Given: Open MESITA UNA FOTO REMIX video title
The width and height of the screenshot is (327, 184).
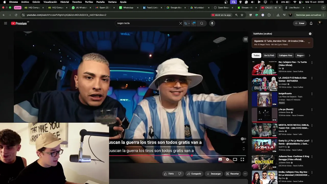Looking at the screenshot, I should click(x=294, y=126).
